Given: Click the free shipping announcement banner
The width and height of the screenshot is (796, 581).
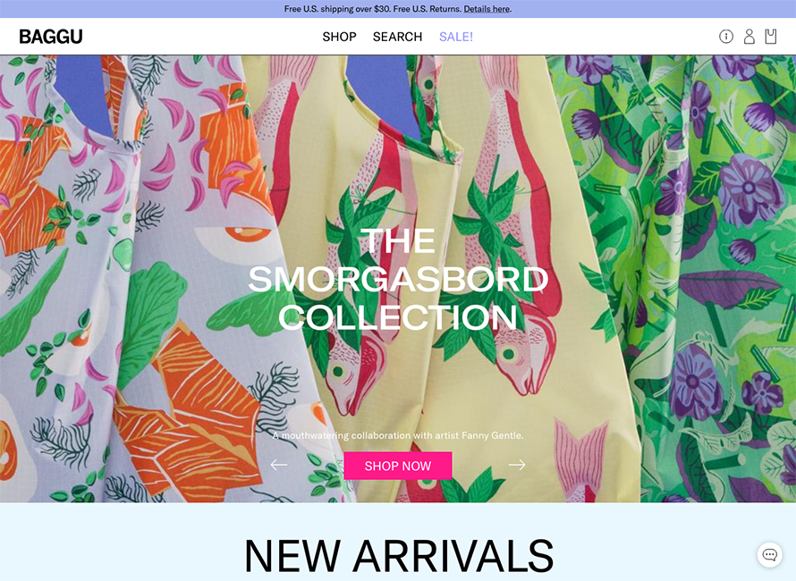Looking at the screenshot, I should [x=398, y=9].
